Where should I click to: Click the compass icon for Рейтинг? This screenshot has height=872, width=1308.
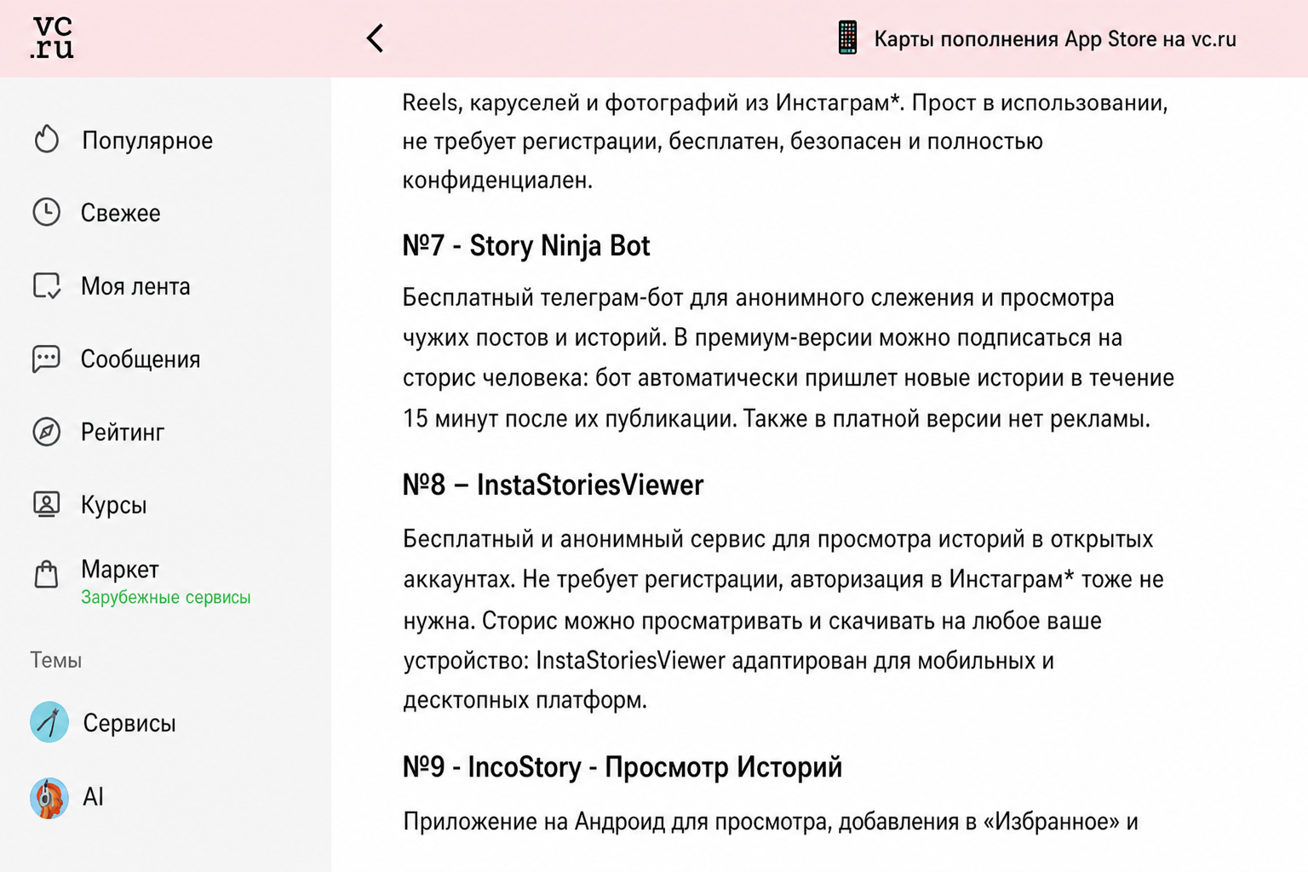[x=47, y=432]
